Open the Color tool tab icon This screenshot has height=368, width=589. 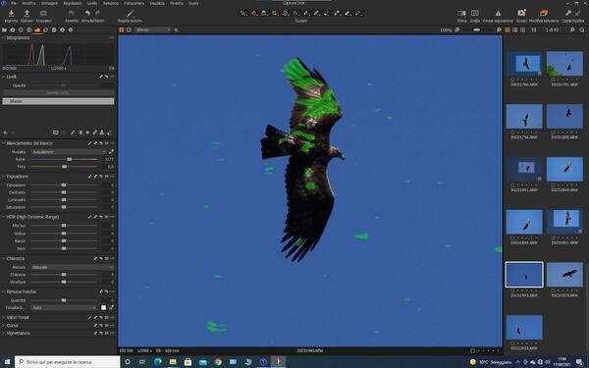(28, 29)
